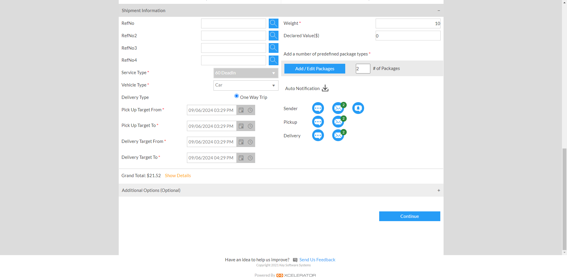Focus the RefNo input field
The height and width of the screenshot is (279, 567).
point(234,23)
